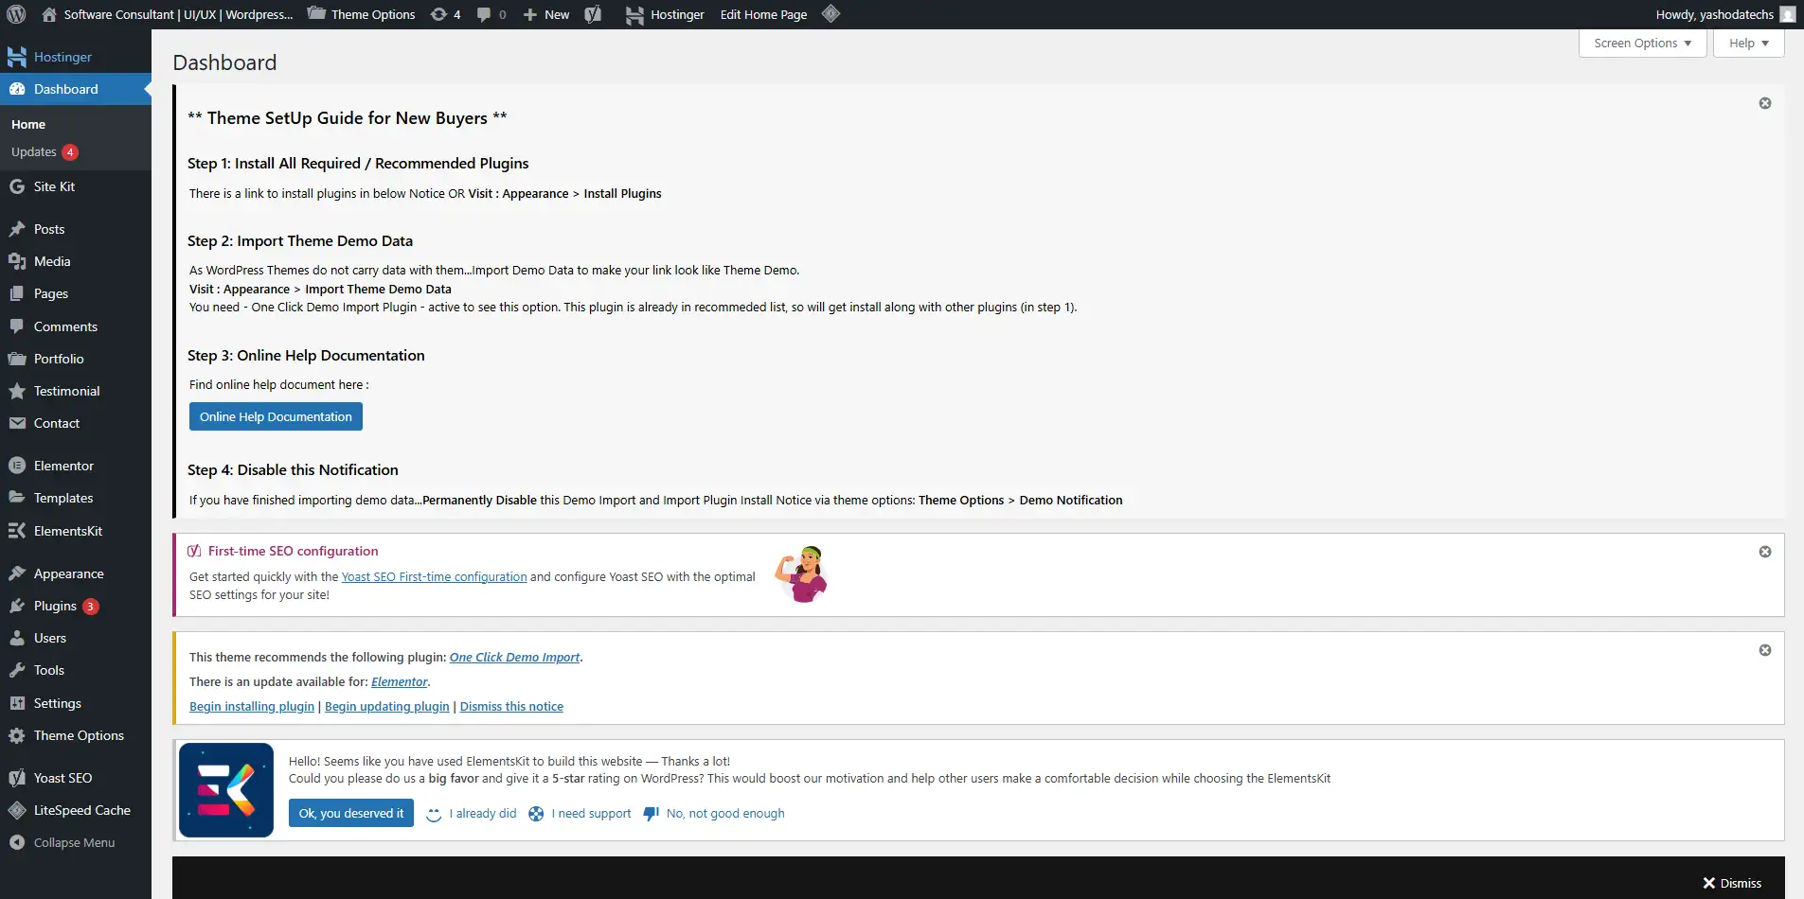
Task: Dismiss the recommended plugin notice with X
Action: coord(1765,650)
